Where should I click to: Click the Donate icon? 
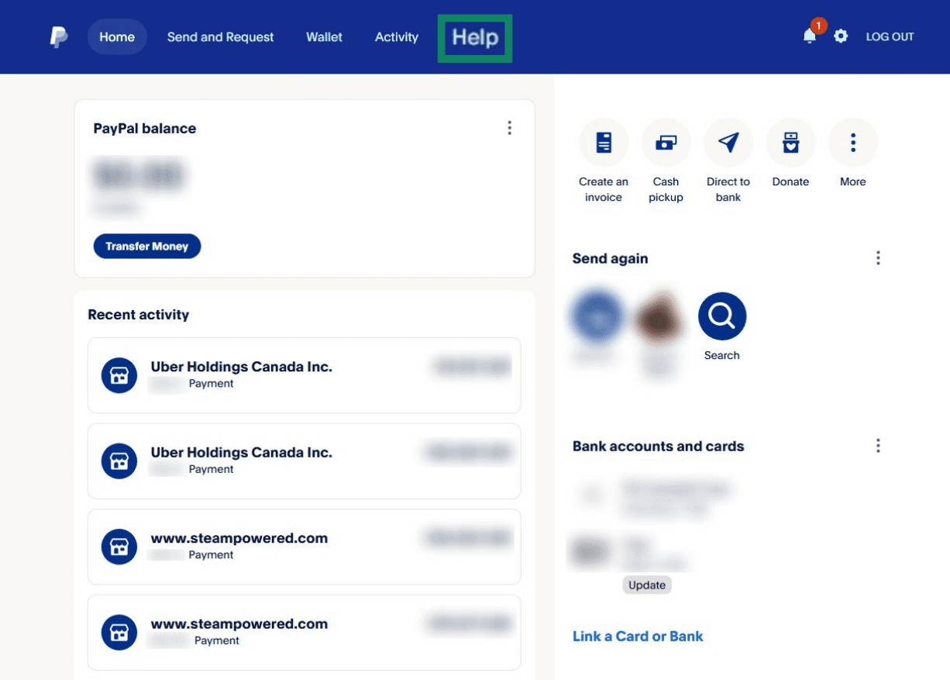pos(790,143)
